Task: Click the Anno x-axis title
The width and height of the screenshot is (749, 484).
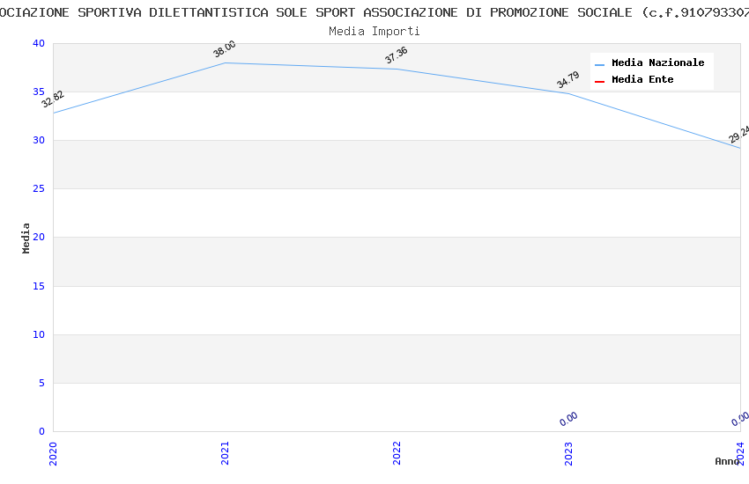Action: [x=727, y=461]
